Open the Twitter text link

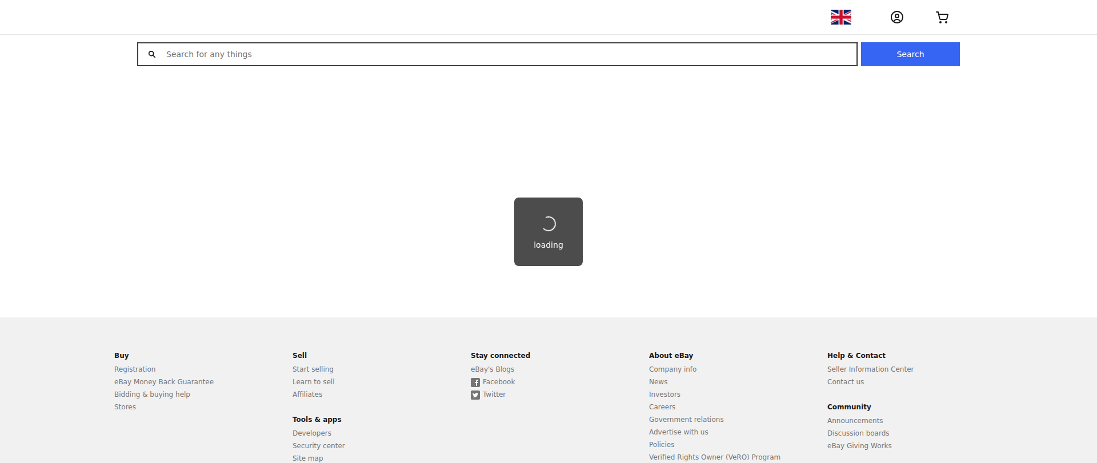pos(494,394)
